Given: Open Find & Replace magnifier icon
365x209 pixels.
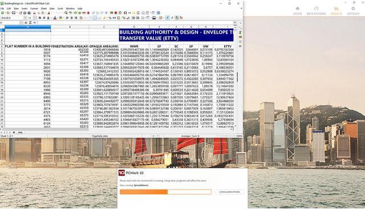Looking at the screenshot, I should click(x=66, y=13).
